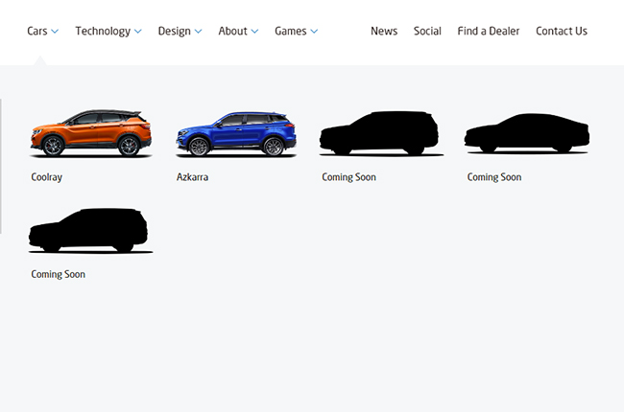Expand the Design dropdown chevron

198,32
